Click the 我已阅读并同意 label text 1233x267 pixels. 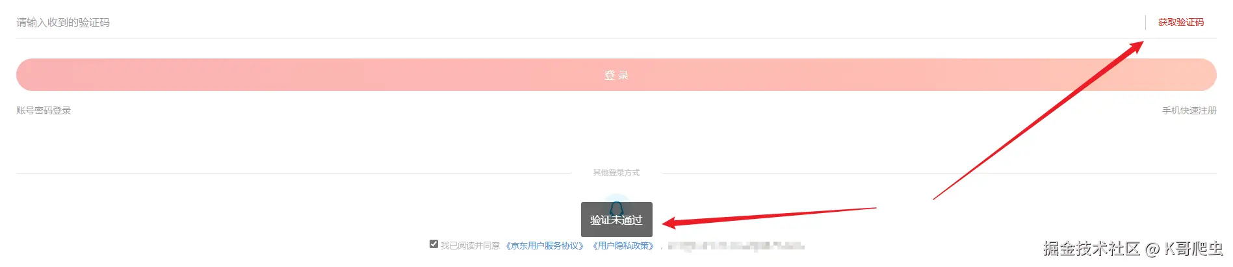(470, 246)
